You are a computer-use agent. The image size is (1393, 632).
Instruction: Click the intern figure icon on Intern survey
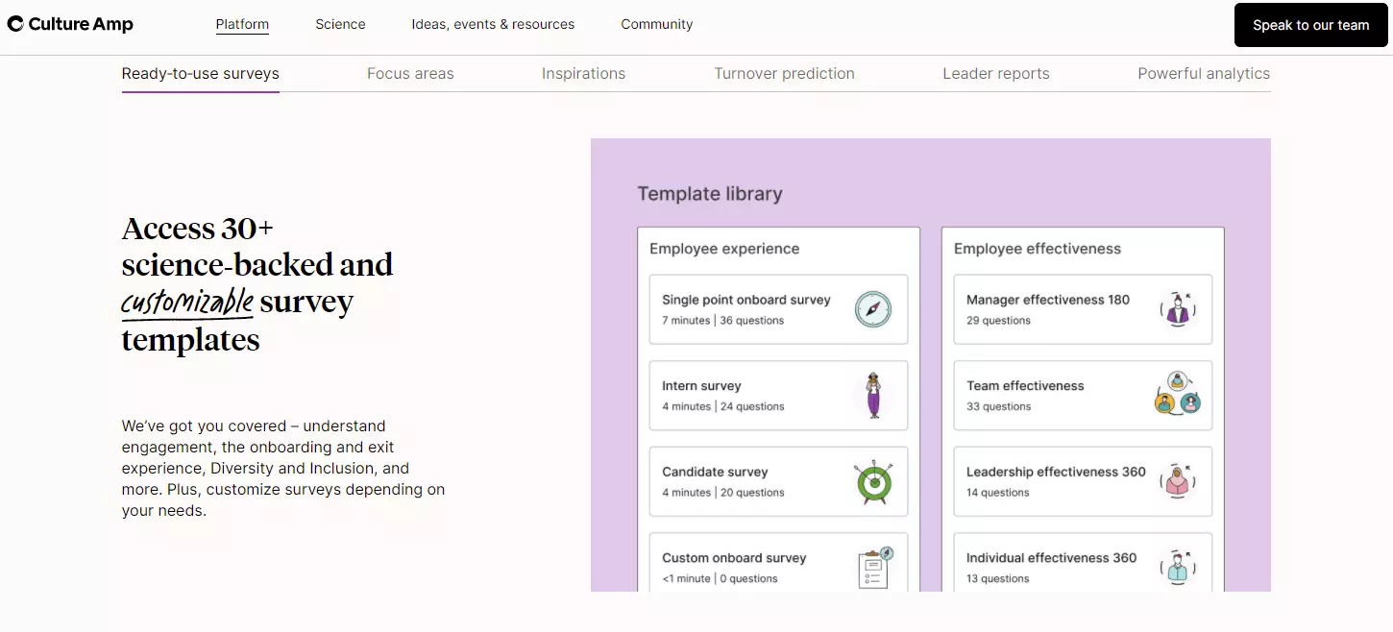coord(873,395)
